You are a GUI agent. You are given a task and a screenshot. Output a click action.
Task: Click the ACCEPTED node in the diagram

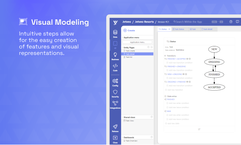[214, 88]
